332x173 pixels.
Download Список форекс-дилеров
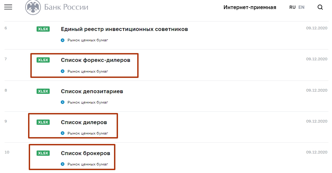click(95, 60)
